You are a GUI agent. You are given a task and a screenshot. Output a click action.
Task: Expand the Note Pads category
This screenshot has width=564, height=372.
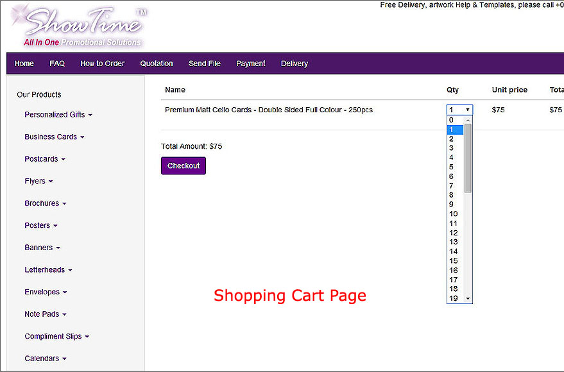46,314
